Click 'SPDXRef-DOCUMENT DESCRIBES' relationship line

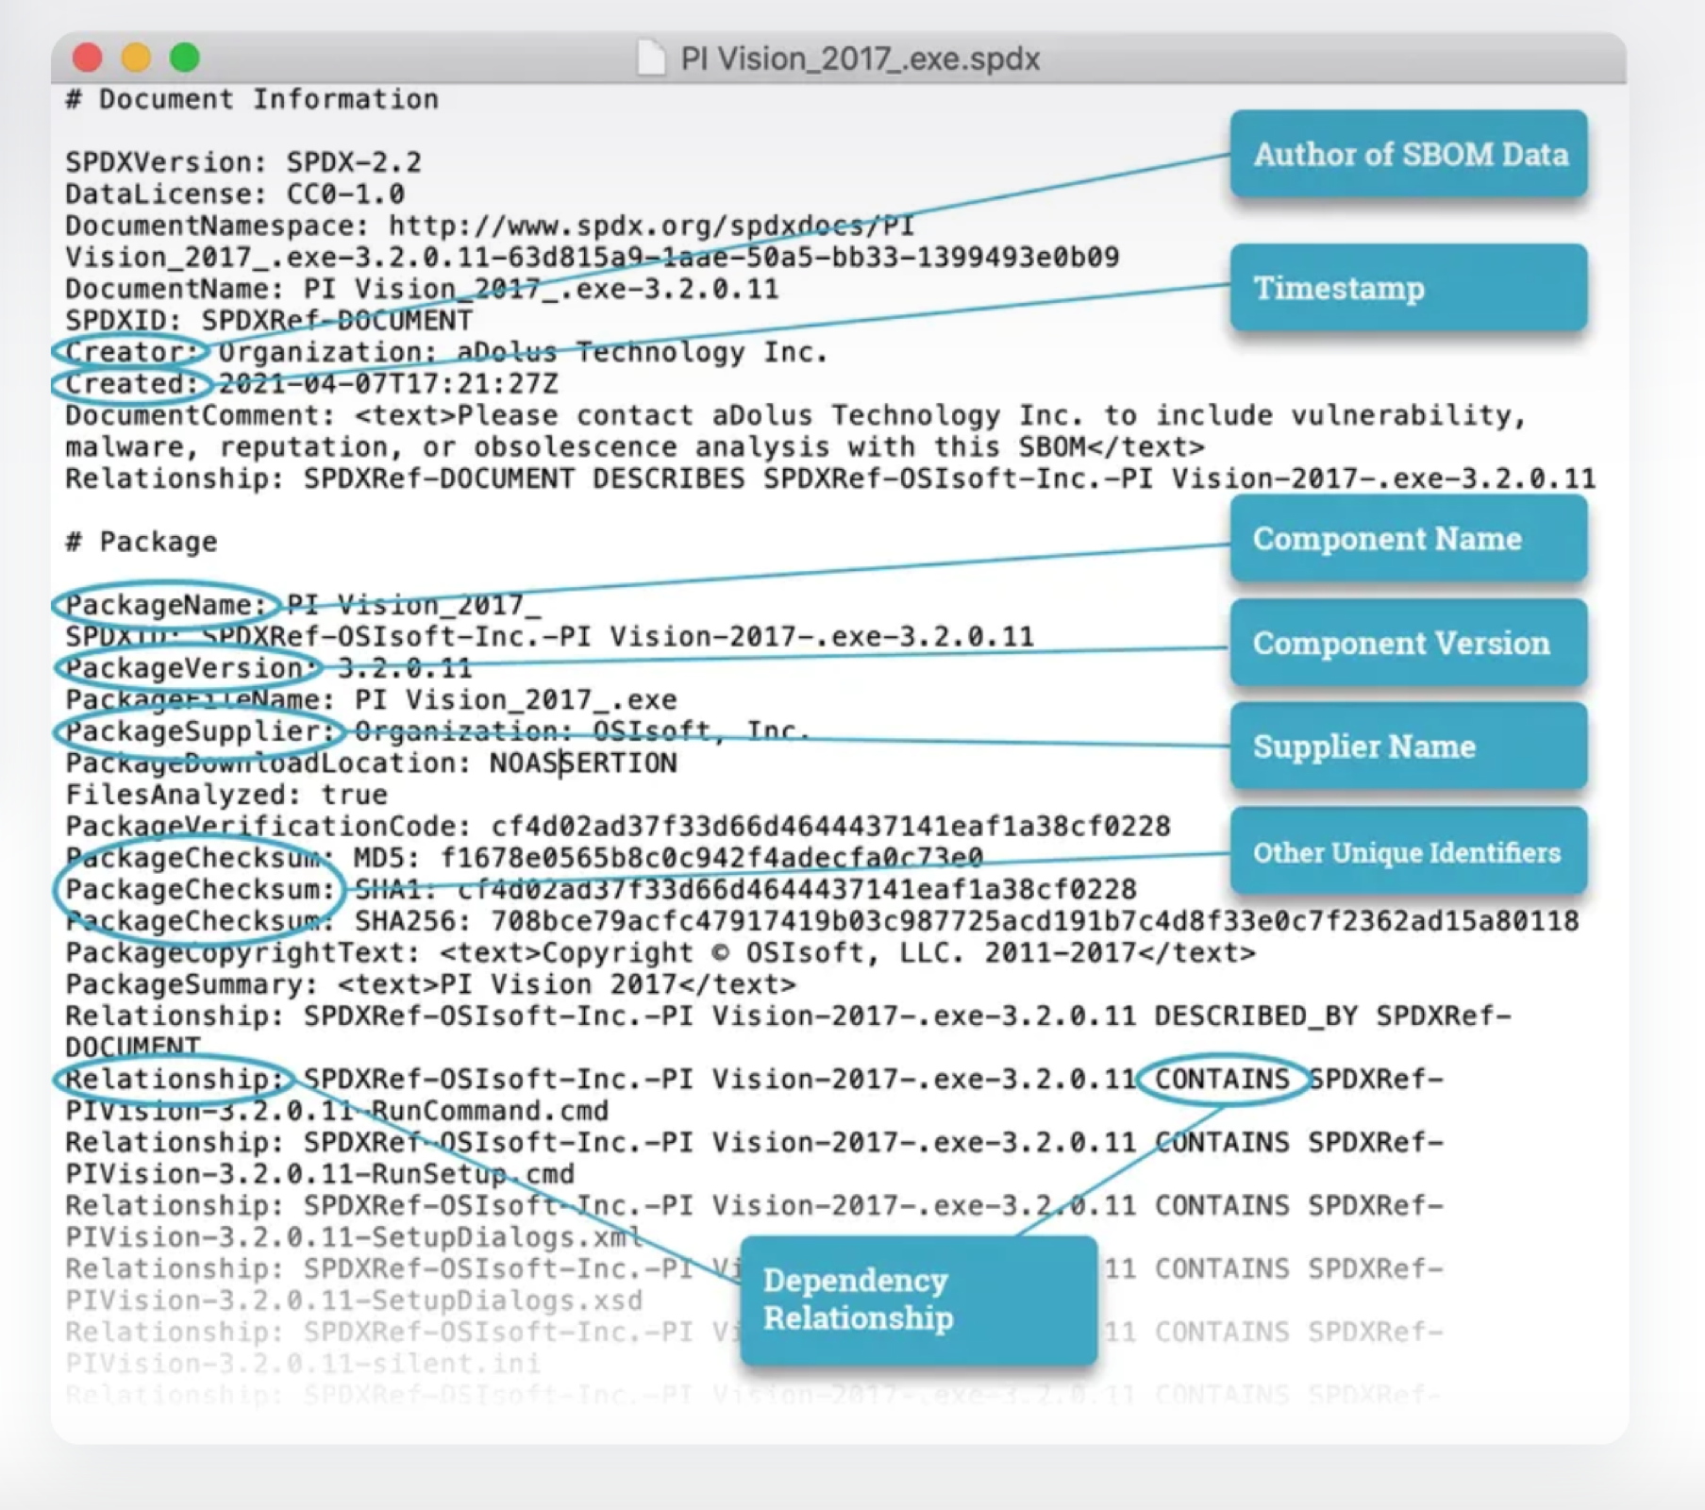point(830,478)
